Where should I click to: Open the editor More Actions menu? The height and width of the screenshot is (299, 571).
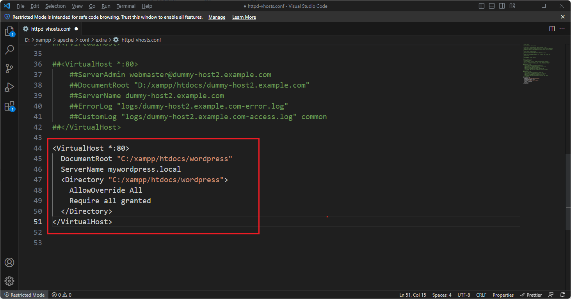point(562,29)
